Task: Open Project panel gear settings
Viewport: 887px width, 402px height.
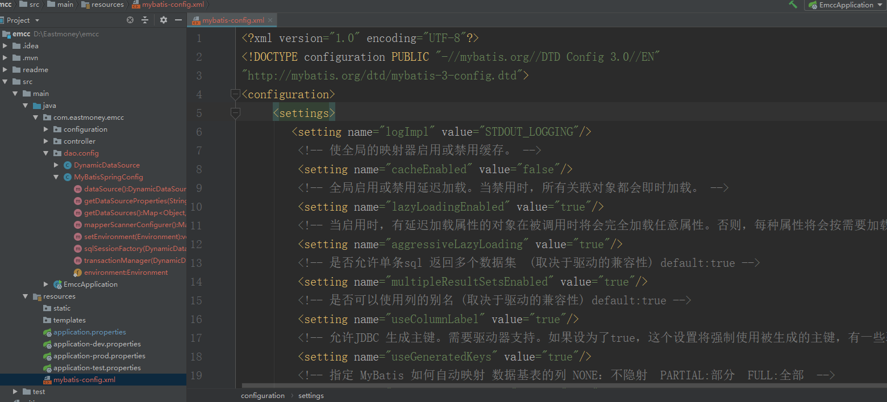Action: coord(164,20)
